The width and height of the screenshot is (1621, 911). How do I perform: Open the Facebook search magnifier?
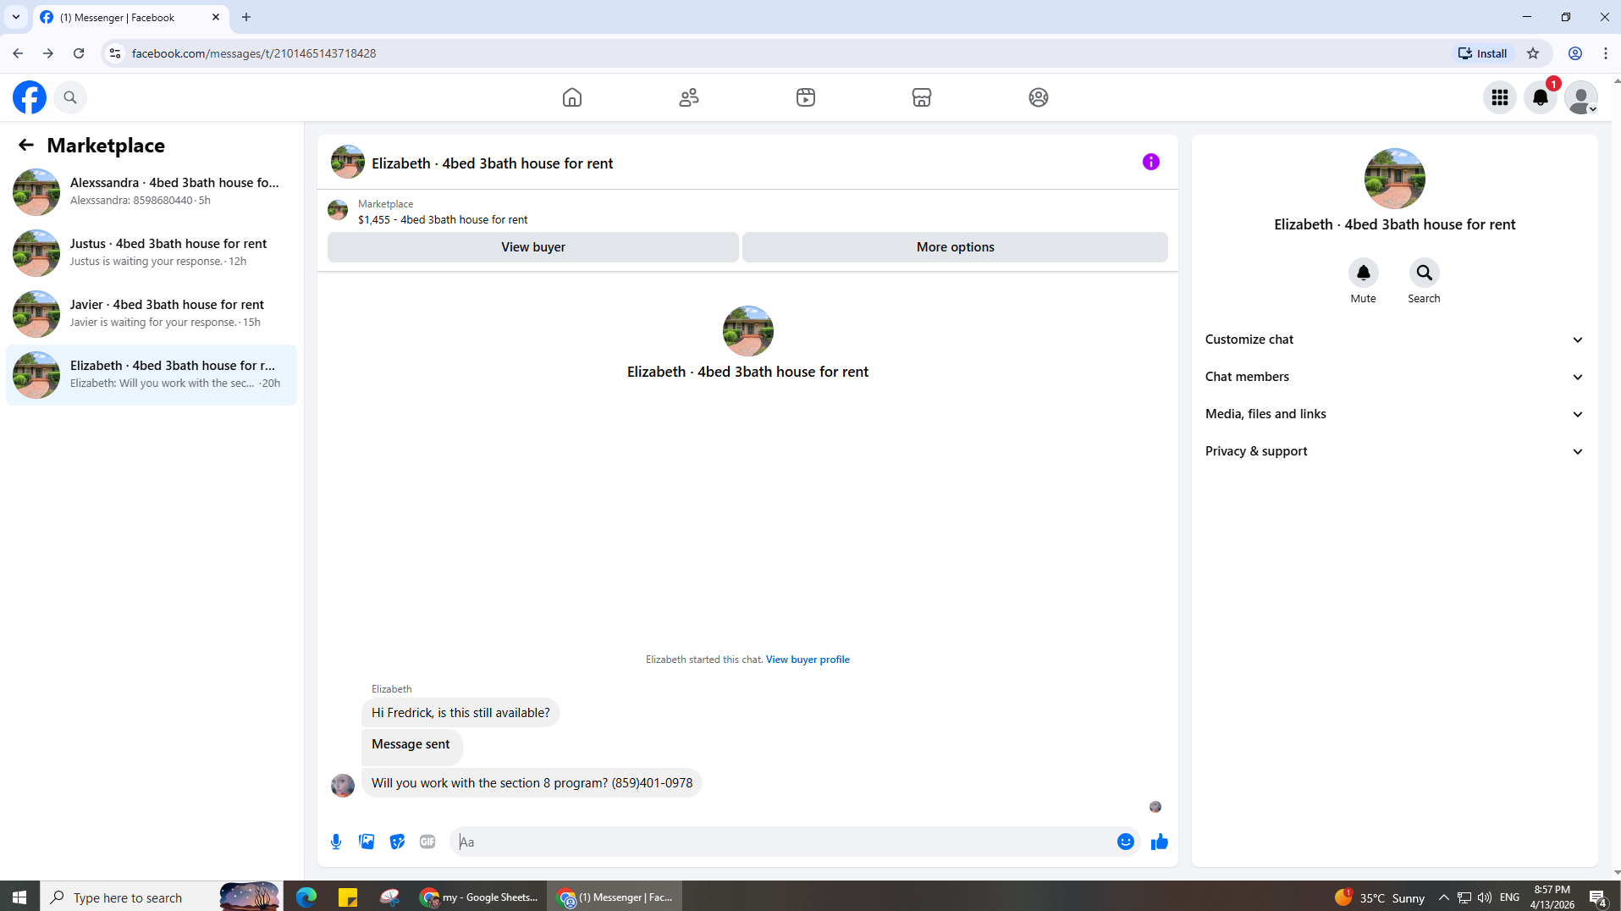70,97
